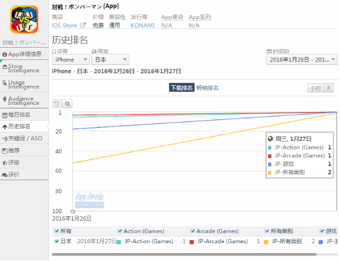Click red JP-Arcade legend color swatch
340x261 pixels.
[191, 242]
